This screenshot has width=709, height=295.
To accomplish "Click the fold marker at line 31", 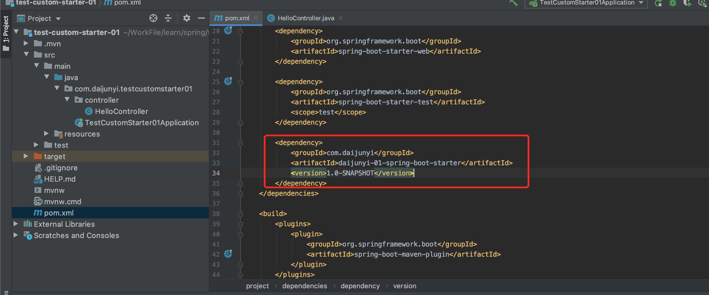I will [x=240, y=143].
